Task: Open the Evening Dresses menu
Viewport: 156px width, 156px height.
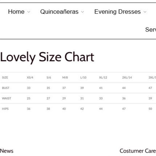Action: tap(118, 12)
